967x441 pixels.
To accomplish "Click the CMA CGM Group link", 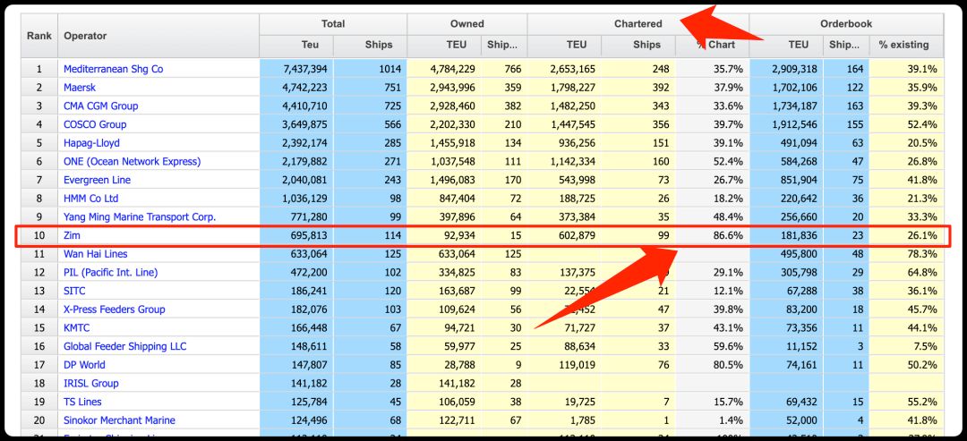I will (x=100, y=106).
